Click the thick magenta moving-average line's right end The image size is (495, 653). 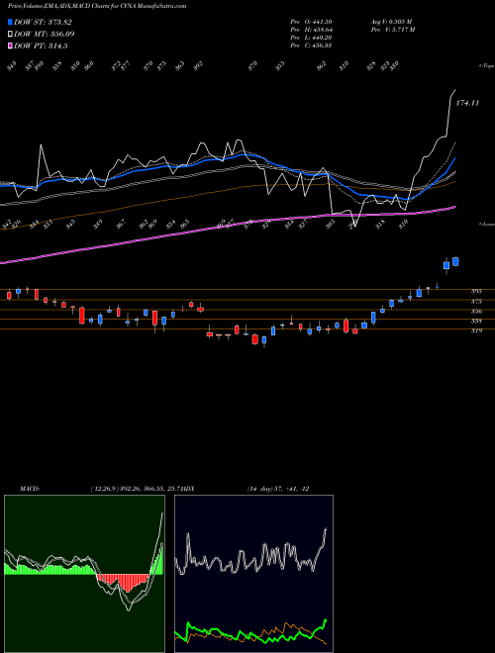pos(454,207)
